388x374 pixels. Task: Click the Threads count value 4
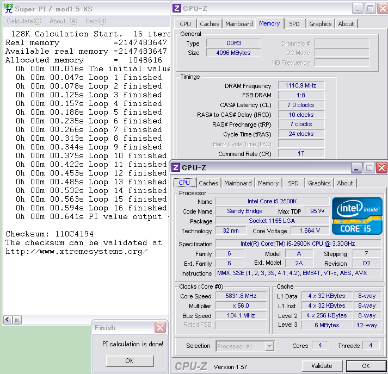click(371, 345)
